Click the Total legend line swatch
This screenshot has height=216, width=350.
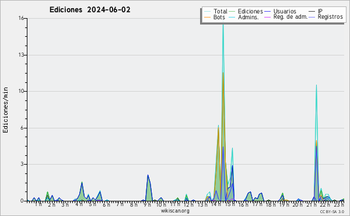coord(207,12)
